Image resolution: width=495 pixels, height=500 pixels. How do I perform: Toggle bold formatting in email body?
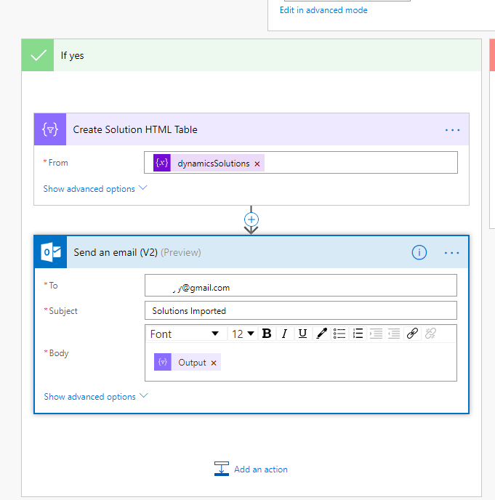click(x=267, y=334)
